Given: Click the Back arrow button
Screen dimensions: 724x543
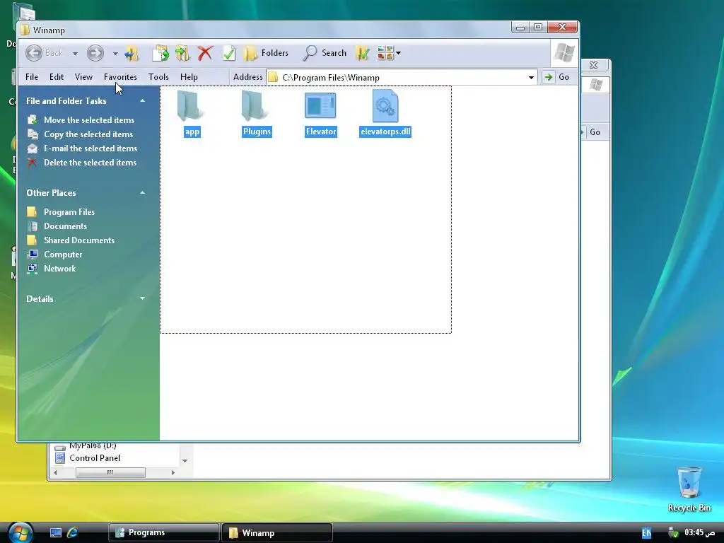Looking at the screenshot, I should [x=34, y=53].
